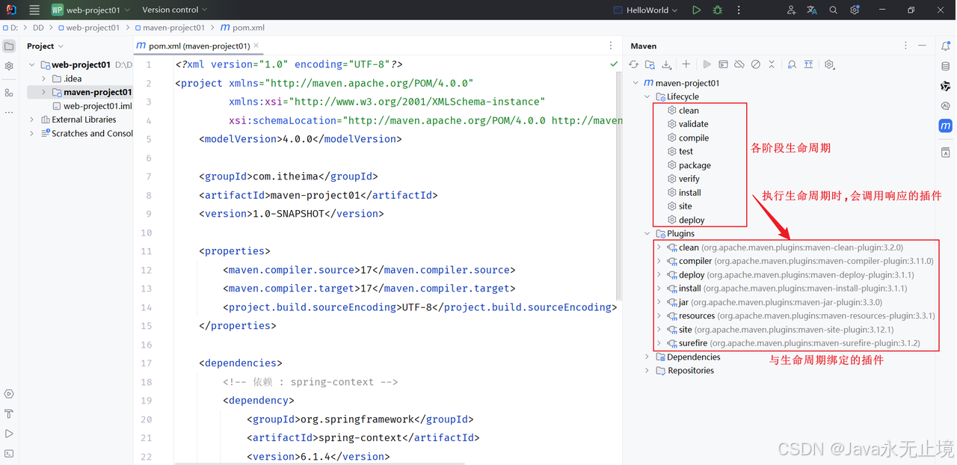The image size is (957, 465).
Task: Collapse Lifecycle node in Maven panel
Action: (x=647, y=97)
